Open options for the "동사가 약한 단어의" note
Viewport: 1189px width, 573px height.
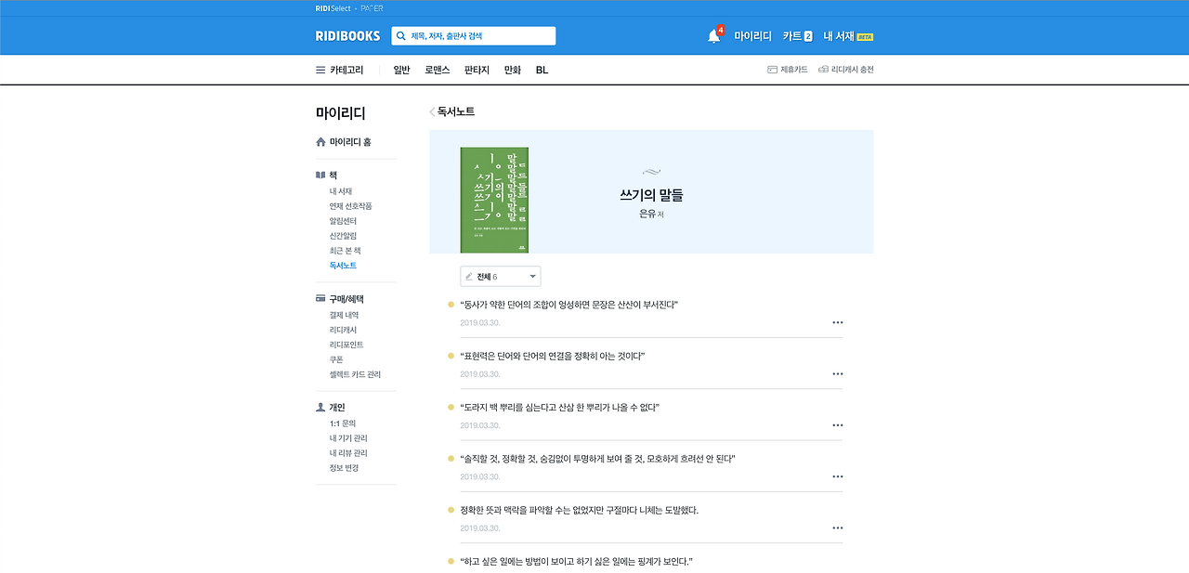coord(838,322)
